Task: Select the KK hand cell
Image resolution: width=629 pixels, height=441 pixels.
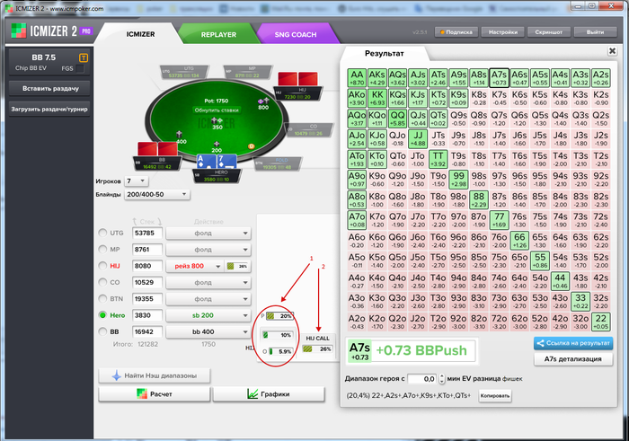Action: pos(377,98)
